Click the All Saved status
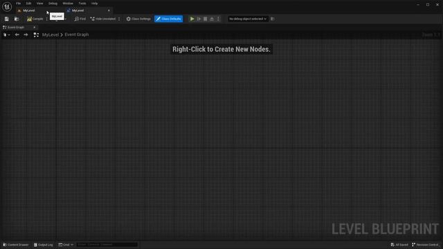This screenshot has width=443, height=249. tap(399, 245)
